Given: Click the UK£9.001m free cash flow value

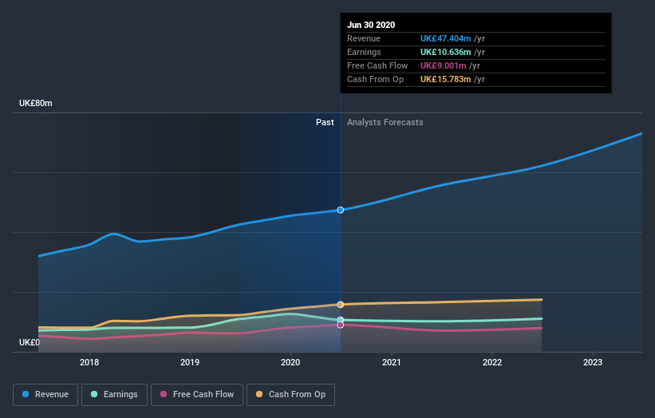Looking at the screenshot, I should click(444, 65).
